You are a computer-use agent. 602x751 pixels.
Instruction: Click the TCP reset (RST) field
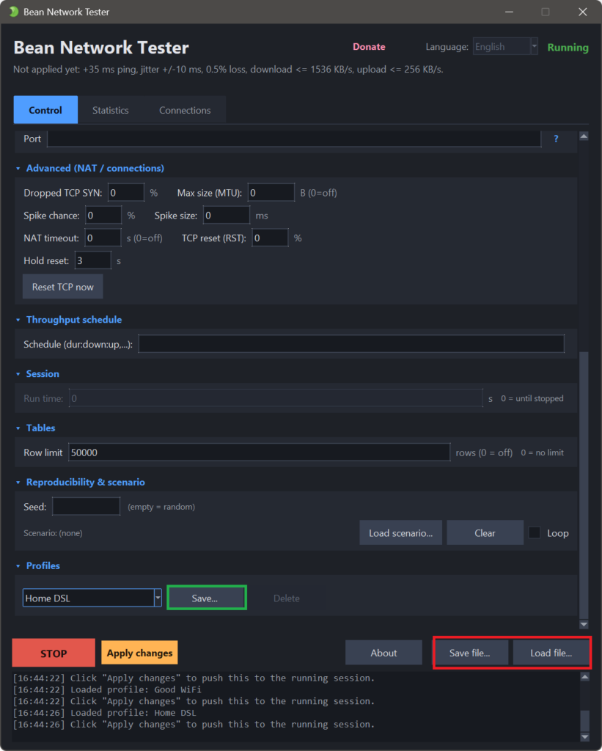tap(270, 238)
